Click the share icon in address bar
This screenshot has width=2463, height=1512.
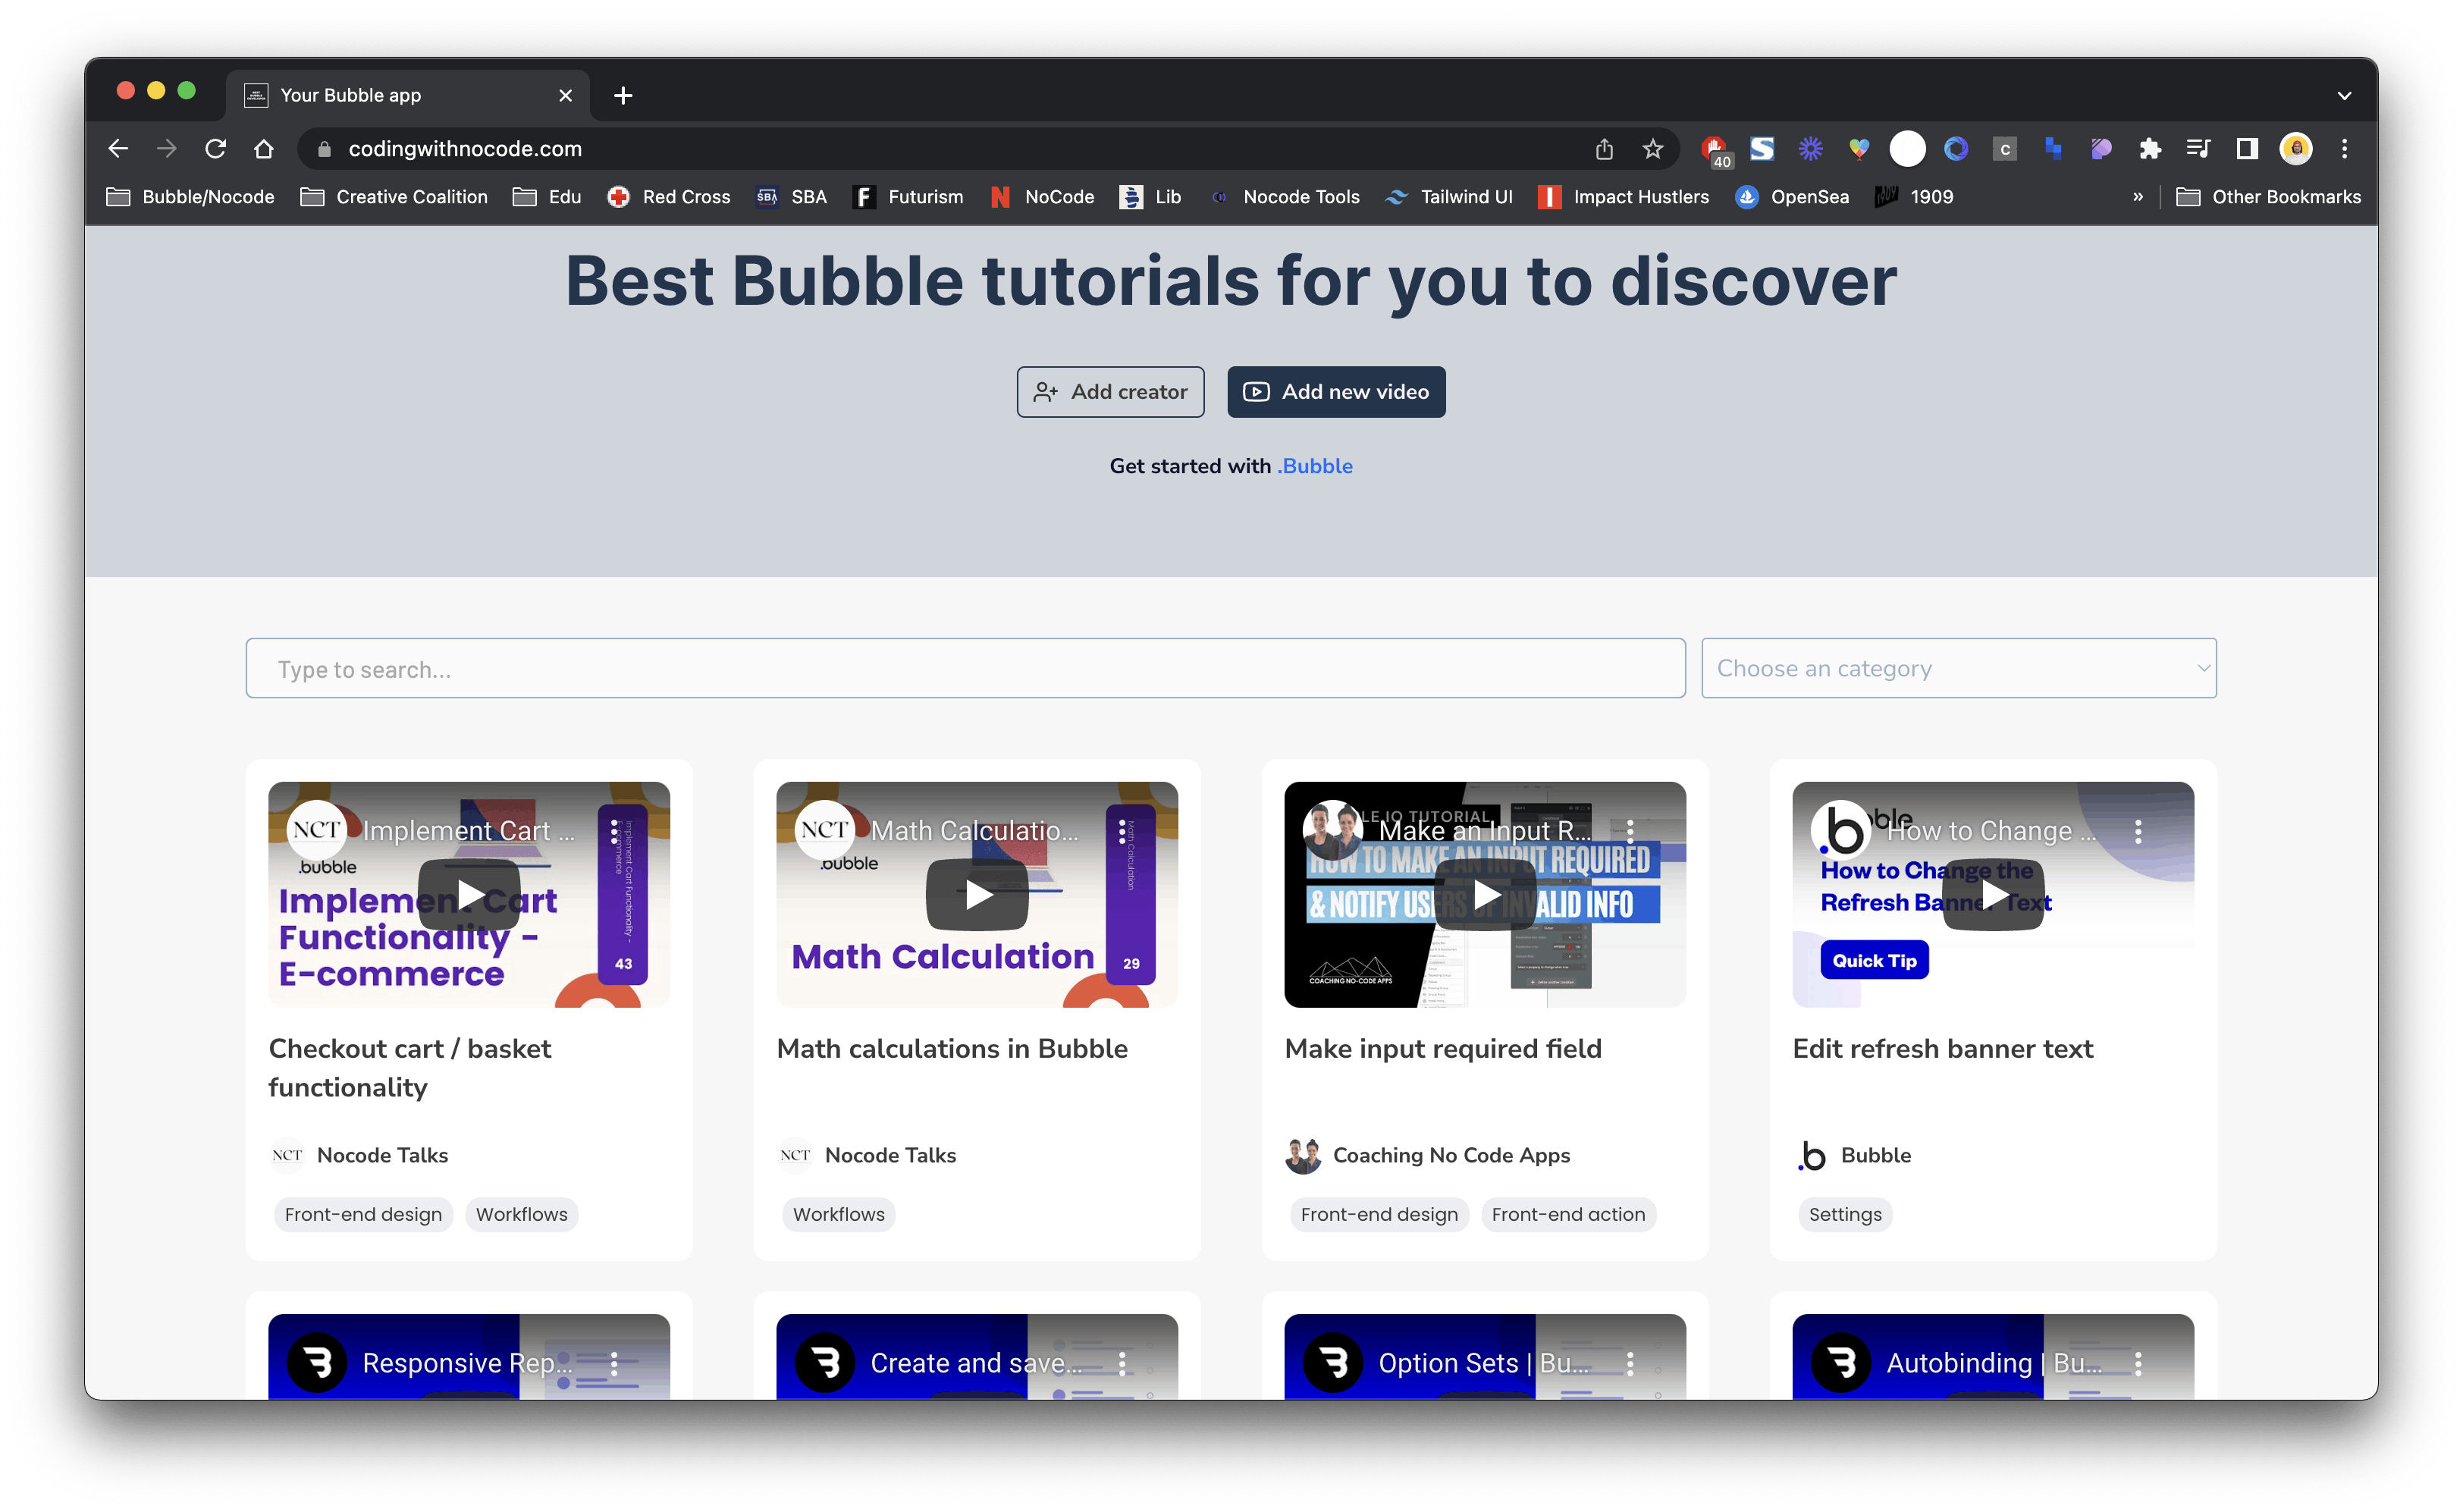[1604, 149]
